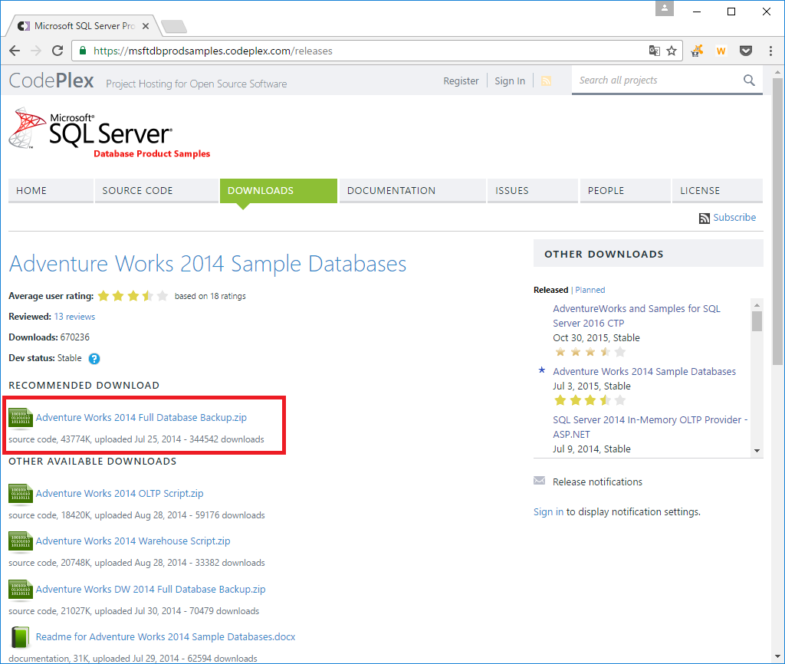Click the search magnifier icon
This screenshot has width=785, height=664.
click(749, 80)
